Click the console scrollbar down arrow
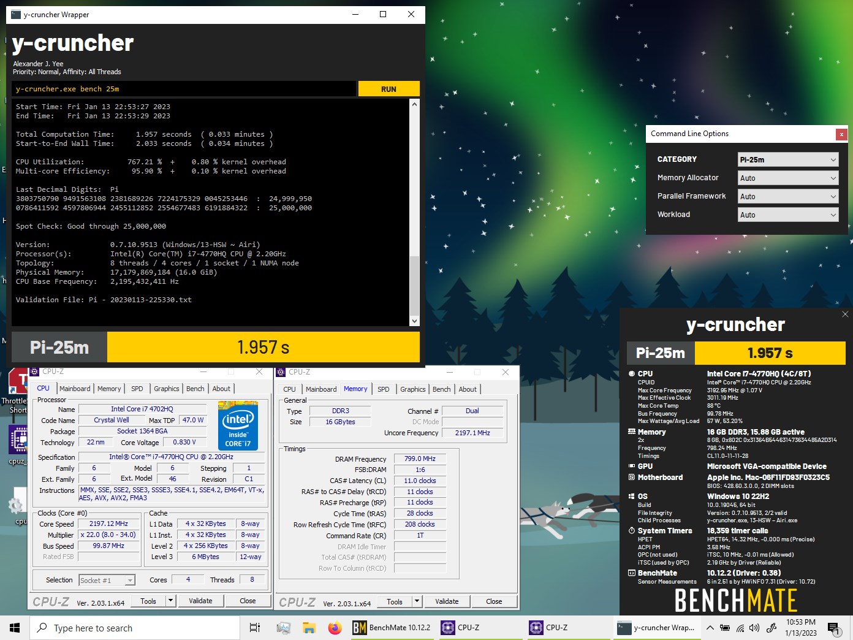Viewport: 853px width, 640px height. [x=414, y=321]
